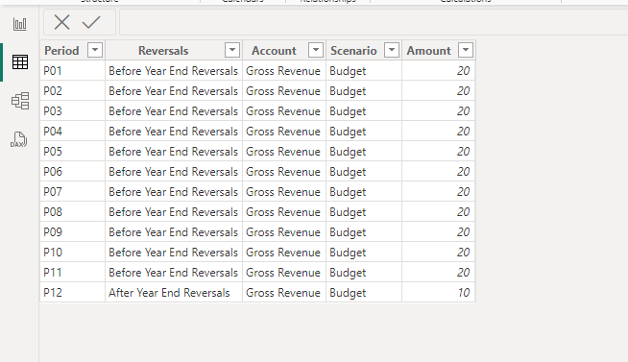The height and width of the screenshot is (362, 628).
Task: Select the P02 period cell
Action: 72,91
